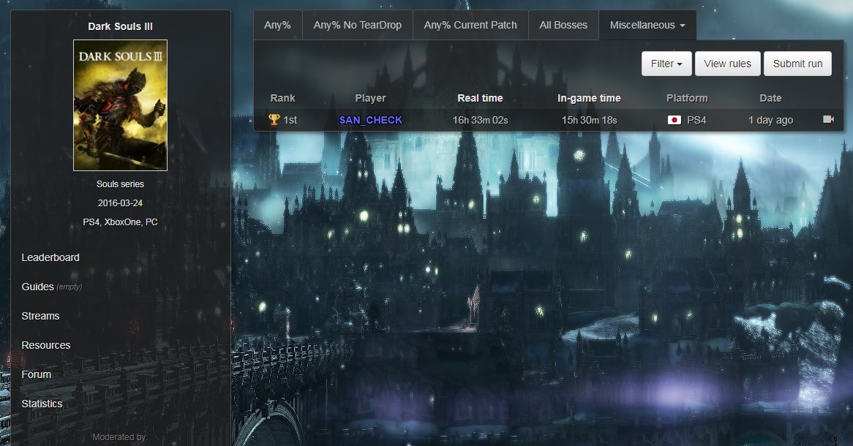The height and width of the screenshot is (446, 853).
Task: Click the 'Moderated by:' label
Action: 120,436
